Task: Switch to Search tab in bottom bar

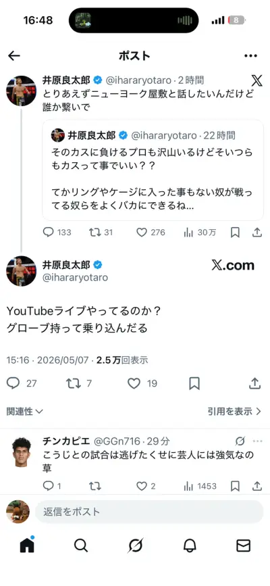Action: [81, 545]
